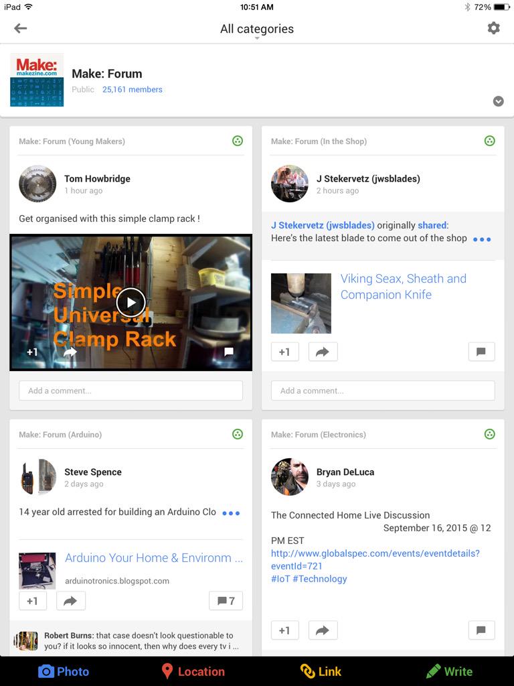Open the globalspec.com event link
The height and width of the screenshot is (686, 514).
coord(375,559)
